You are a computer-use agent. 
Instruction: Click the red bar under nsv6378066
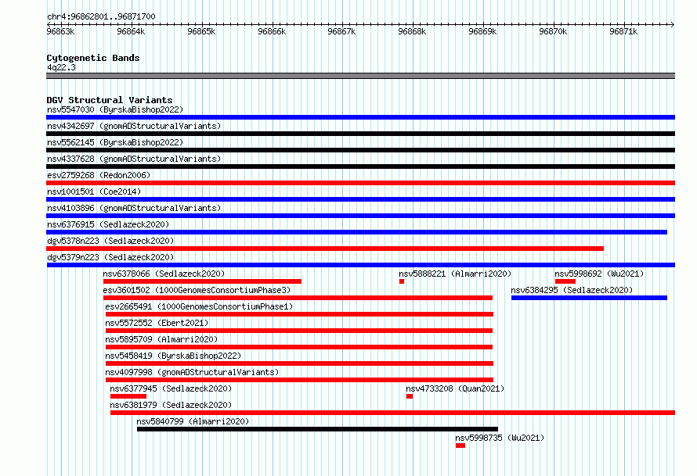click(202, 281)
